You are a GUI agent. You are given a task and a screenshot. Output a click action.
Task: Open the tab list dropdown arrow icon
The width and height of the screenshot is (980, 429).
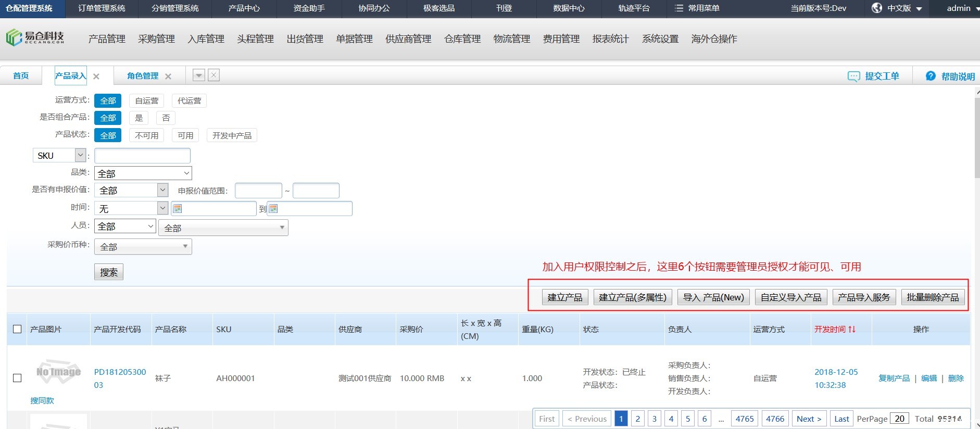[x=199, y=75]
